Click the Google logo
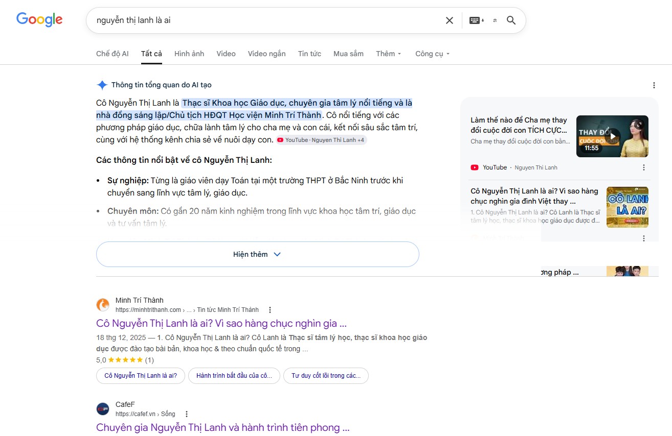Image resolution: width=672 pixels, height=436 pixels. (x=39, y=20)
